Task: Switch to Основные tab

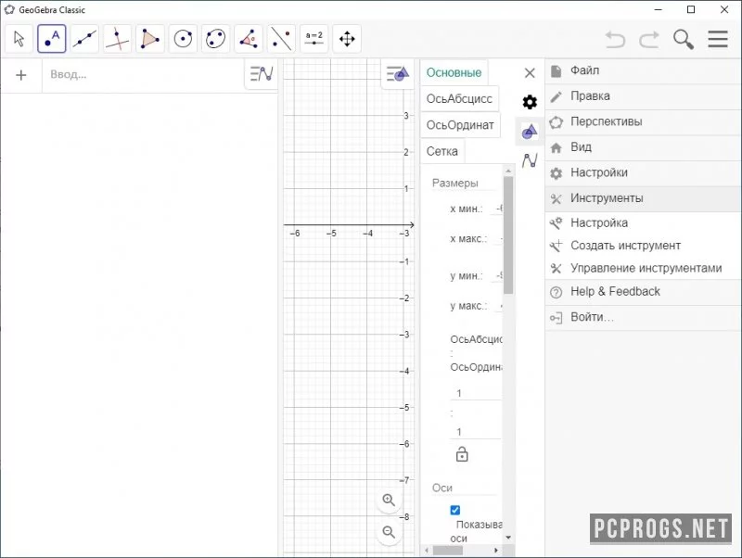Action: [454, 73]
